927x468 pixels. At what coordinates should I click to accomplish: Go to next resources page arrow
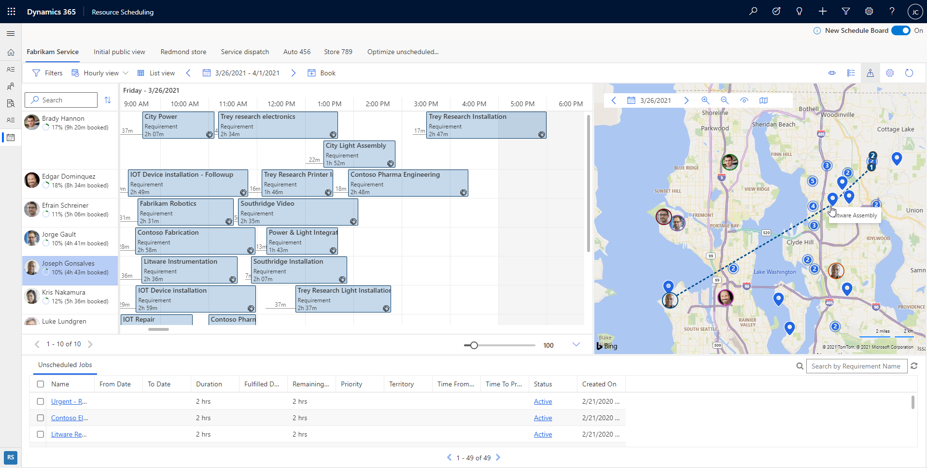90,344
